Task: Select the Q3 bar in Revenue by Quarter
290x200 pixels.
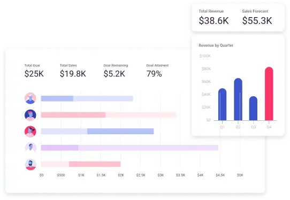Action: (x=253, y=109)
